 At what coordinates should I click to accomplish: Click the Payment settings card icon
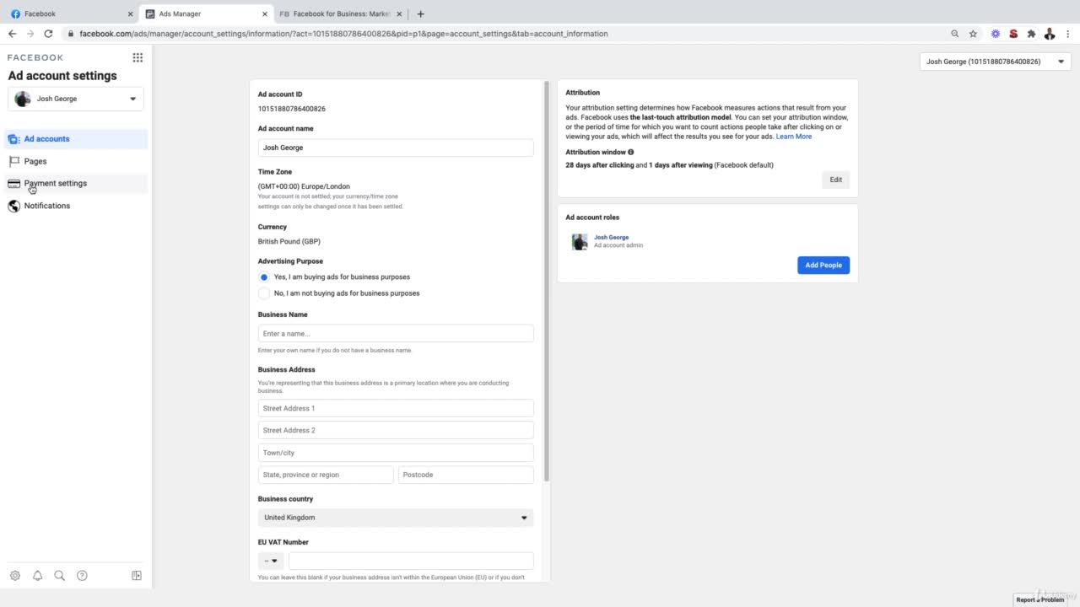(x=13, y=183)
